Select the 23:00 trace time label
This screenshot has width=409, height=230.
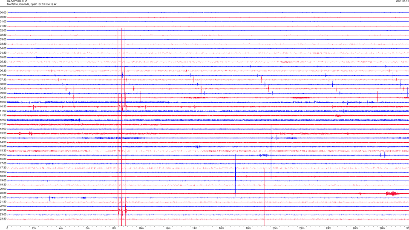3,215
